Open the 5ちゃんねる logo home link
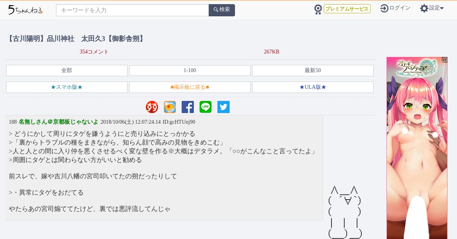 click(26, 10)
